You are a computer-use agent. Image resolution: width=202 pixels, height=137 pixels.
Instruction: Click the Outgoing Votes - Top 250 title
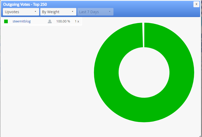pos(25,4)
